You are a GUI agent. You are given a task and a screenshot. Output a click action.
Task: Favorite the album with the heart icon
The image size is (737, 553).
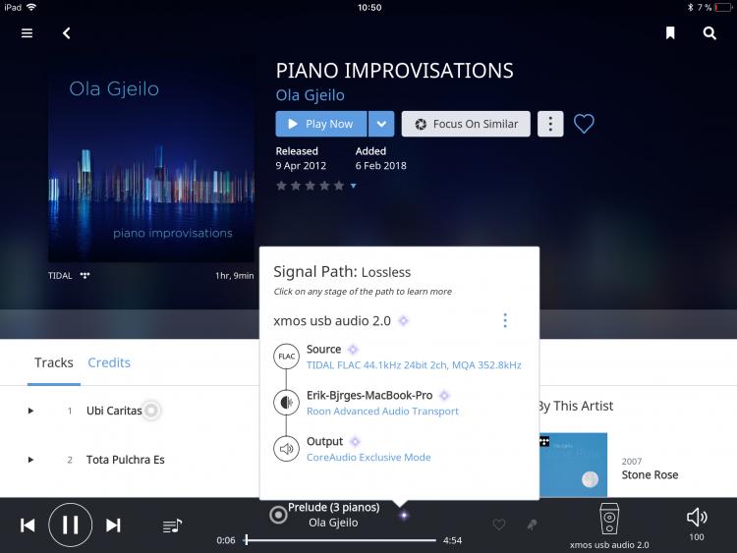(584, 124)
